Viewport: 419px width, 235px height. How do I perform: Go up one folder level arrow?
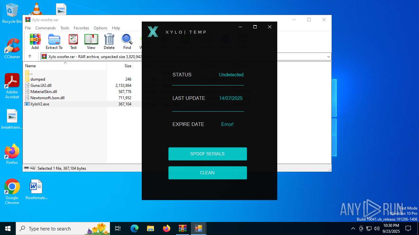coord(30,56)
